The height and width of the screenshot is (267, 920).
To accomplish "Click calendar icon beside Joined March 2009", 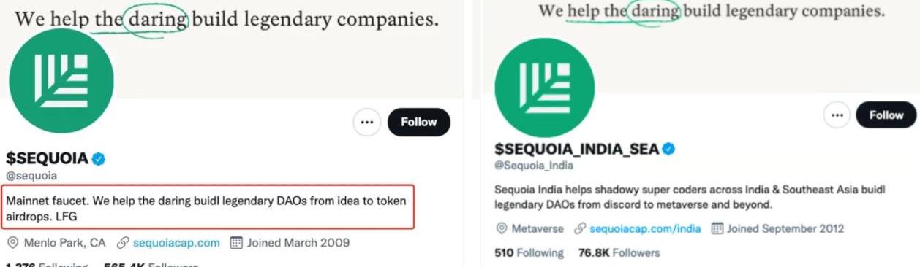I will 236,242.
